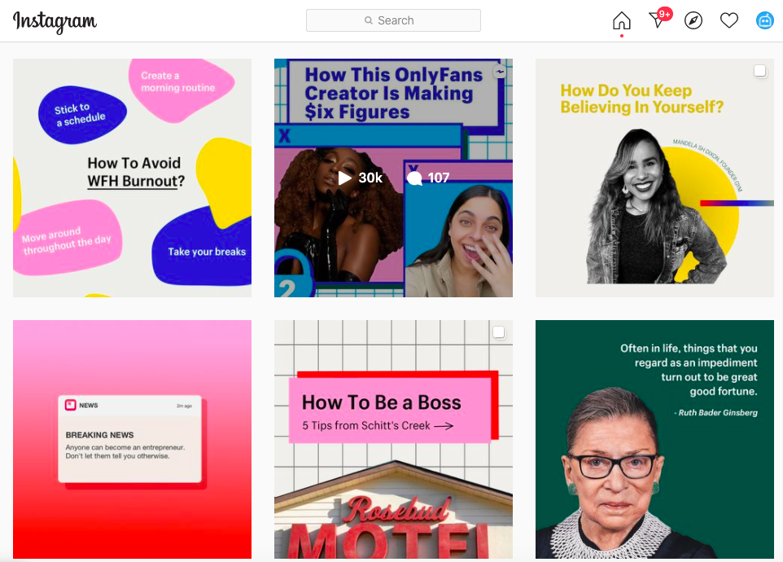Open the Schitt's Creek boss tips post
The width and height of the screenshot is (783, 562).
[x=393, y=456]
